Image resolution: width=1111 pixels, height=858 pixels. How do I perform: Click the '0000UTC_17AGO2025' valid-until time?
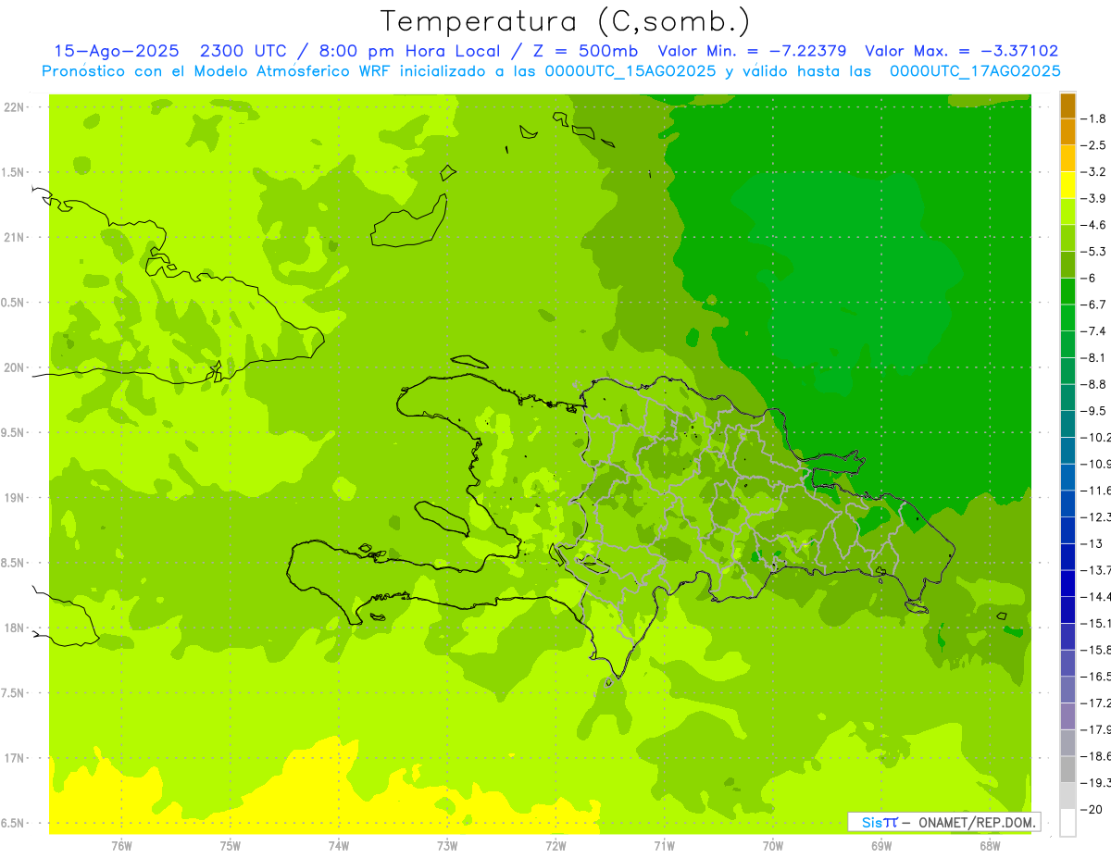(975, 71)
